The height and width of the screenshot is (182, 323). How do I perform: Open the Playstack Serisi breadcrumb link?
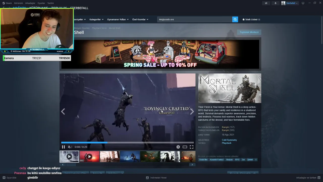pos(99,28)
